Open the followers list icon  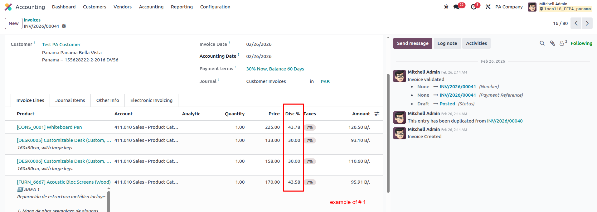click(x=562, y=43)
